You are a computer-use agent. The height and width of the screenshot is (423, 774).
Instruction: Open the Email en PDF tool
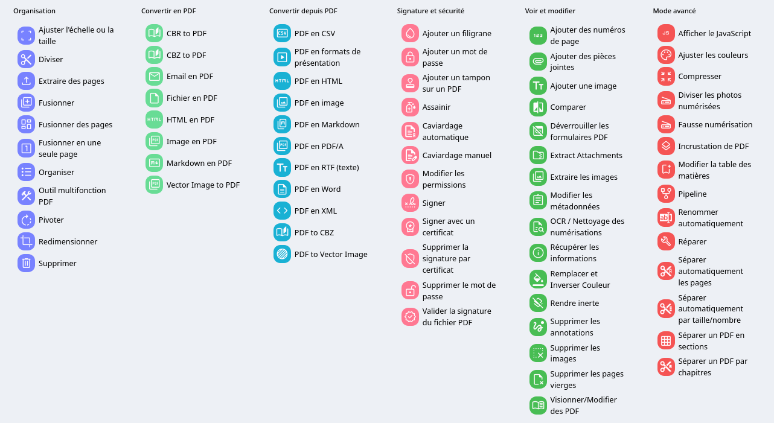pos(190,76)
